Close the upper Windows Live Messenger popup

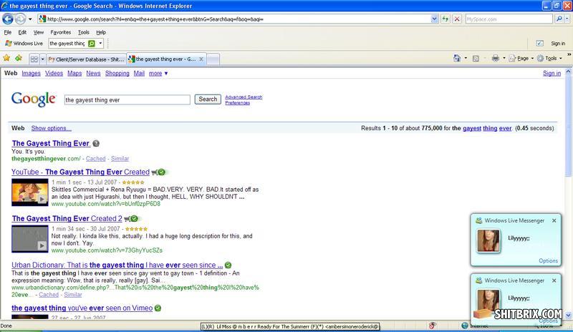pyautogui.click(x=554, y=220)
